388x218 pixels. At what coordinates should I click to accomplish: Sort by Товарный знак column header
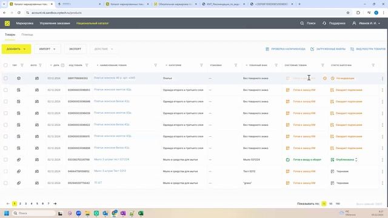256,65
